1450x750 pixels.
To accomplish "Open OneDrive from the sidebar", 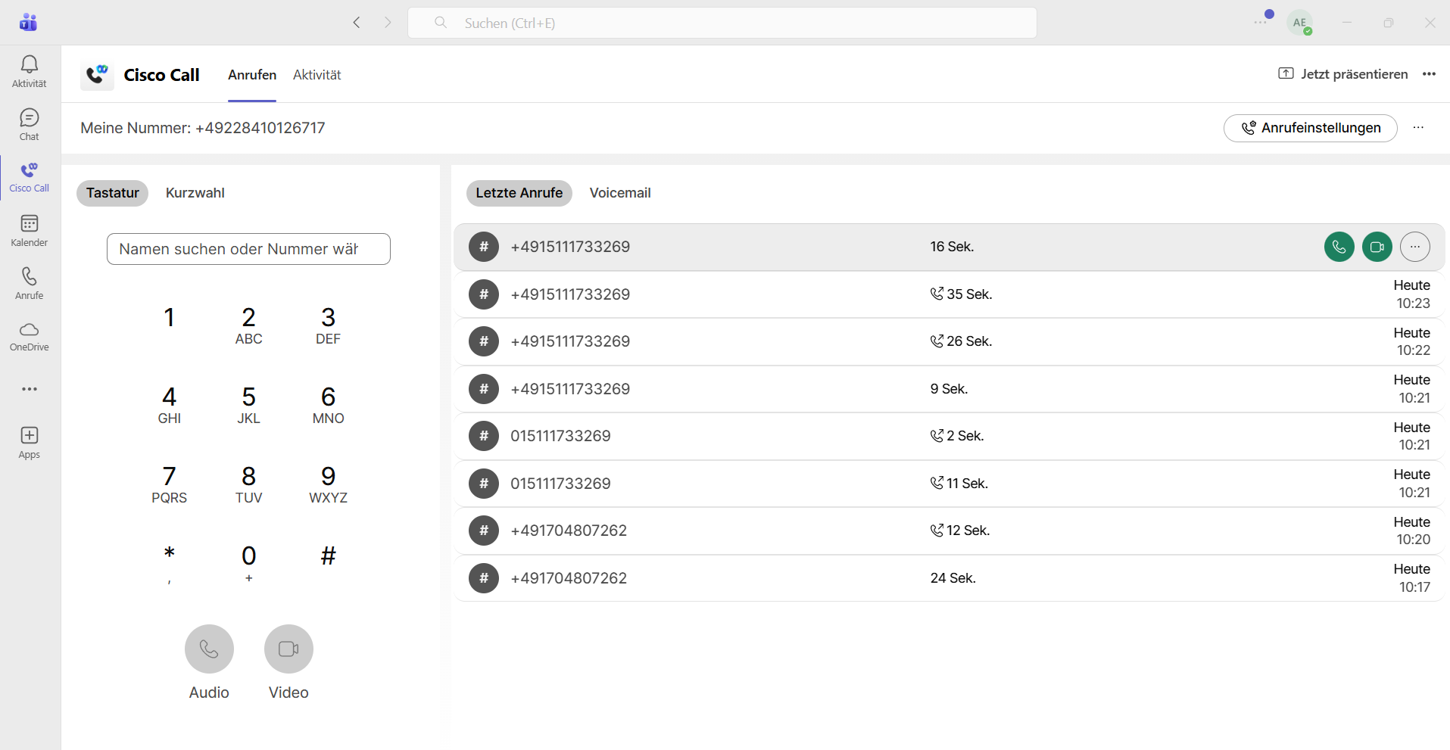I will click(29, 336).
